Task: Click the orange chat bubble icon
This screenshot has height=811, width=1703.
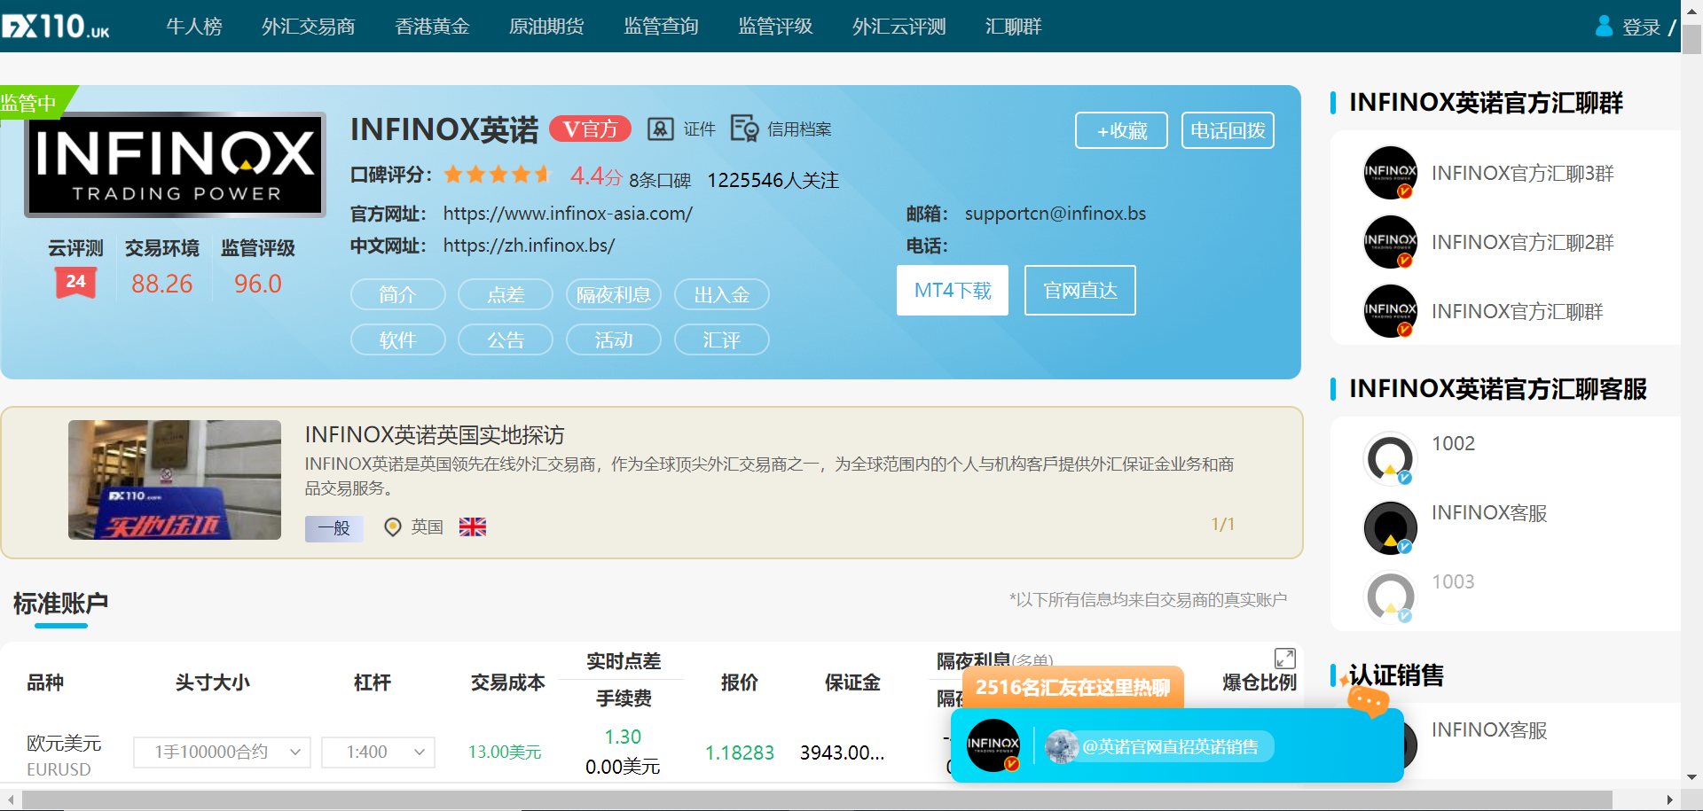Action: click(x=1367, y=702)
